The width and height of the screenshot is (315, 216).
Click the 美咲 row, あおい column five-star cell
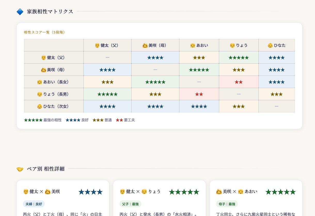coord(199,70)
